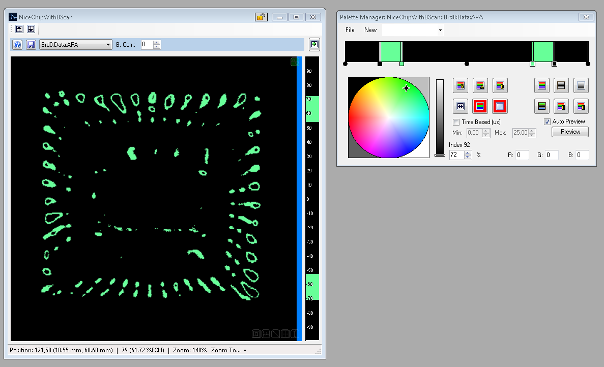Click the center of the color wheel
Viewport: 604px width, 367px height.
(x=389, y=117)
